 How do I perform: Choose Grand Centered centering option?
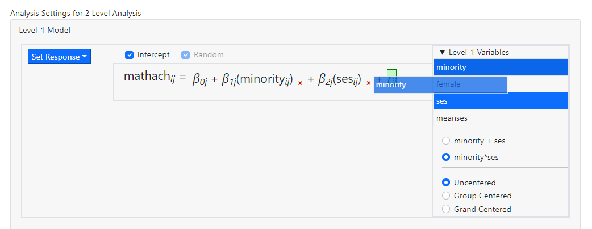tap(447, 209)
